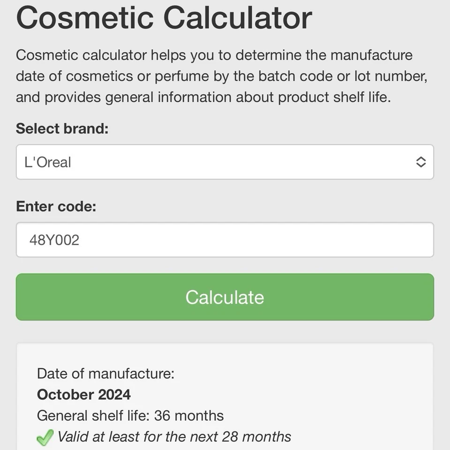Click the up-down chevron in brand selector
The height and width of the screenshot is (450, 450).
coord(420,162)
